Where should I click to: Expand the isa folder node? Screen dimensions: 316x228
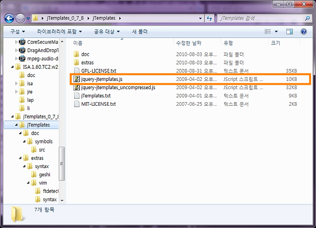(16, 83)
